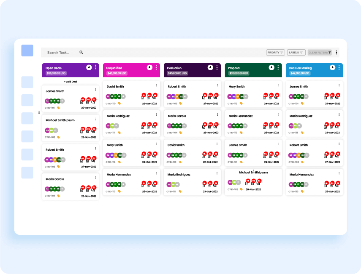Open tasks icon on Unqualified David Smith card
361x274 pixels.
tap(143, 98)
